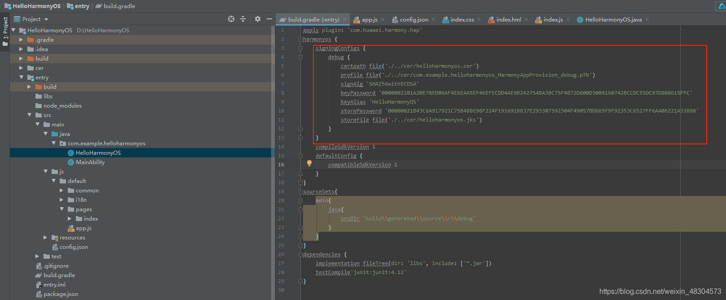
Task: Expand the resources folder
Action: click(45, 237)
